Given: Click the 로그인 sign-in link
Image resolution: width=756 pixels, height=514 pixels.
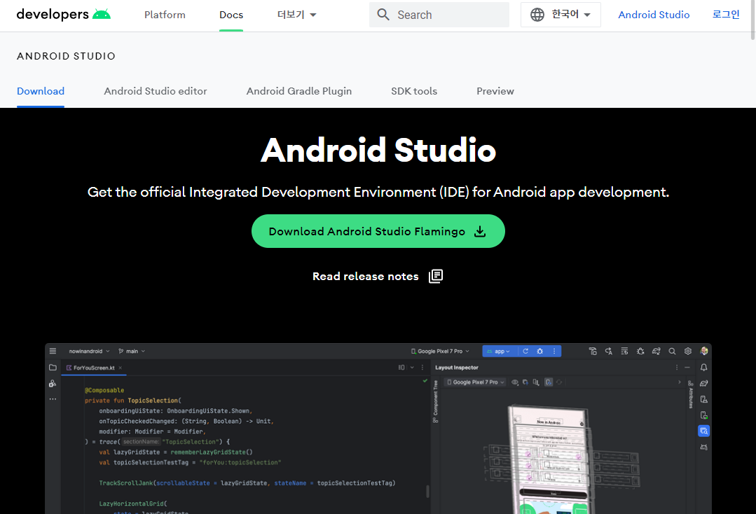Looking at the screenshot, I should tap(726, 15).
